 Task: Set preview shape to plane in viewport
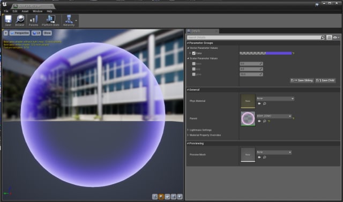tap(167, 197)
